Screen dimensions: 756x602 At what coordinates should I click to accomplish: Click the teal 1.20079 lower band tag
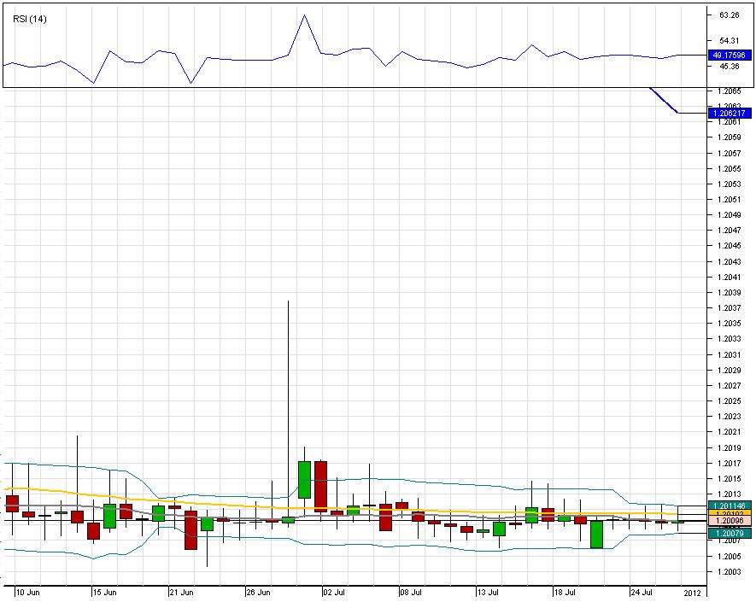[729, 533]
